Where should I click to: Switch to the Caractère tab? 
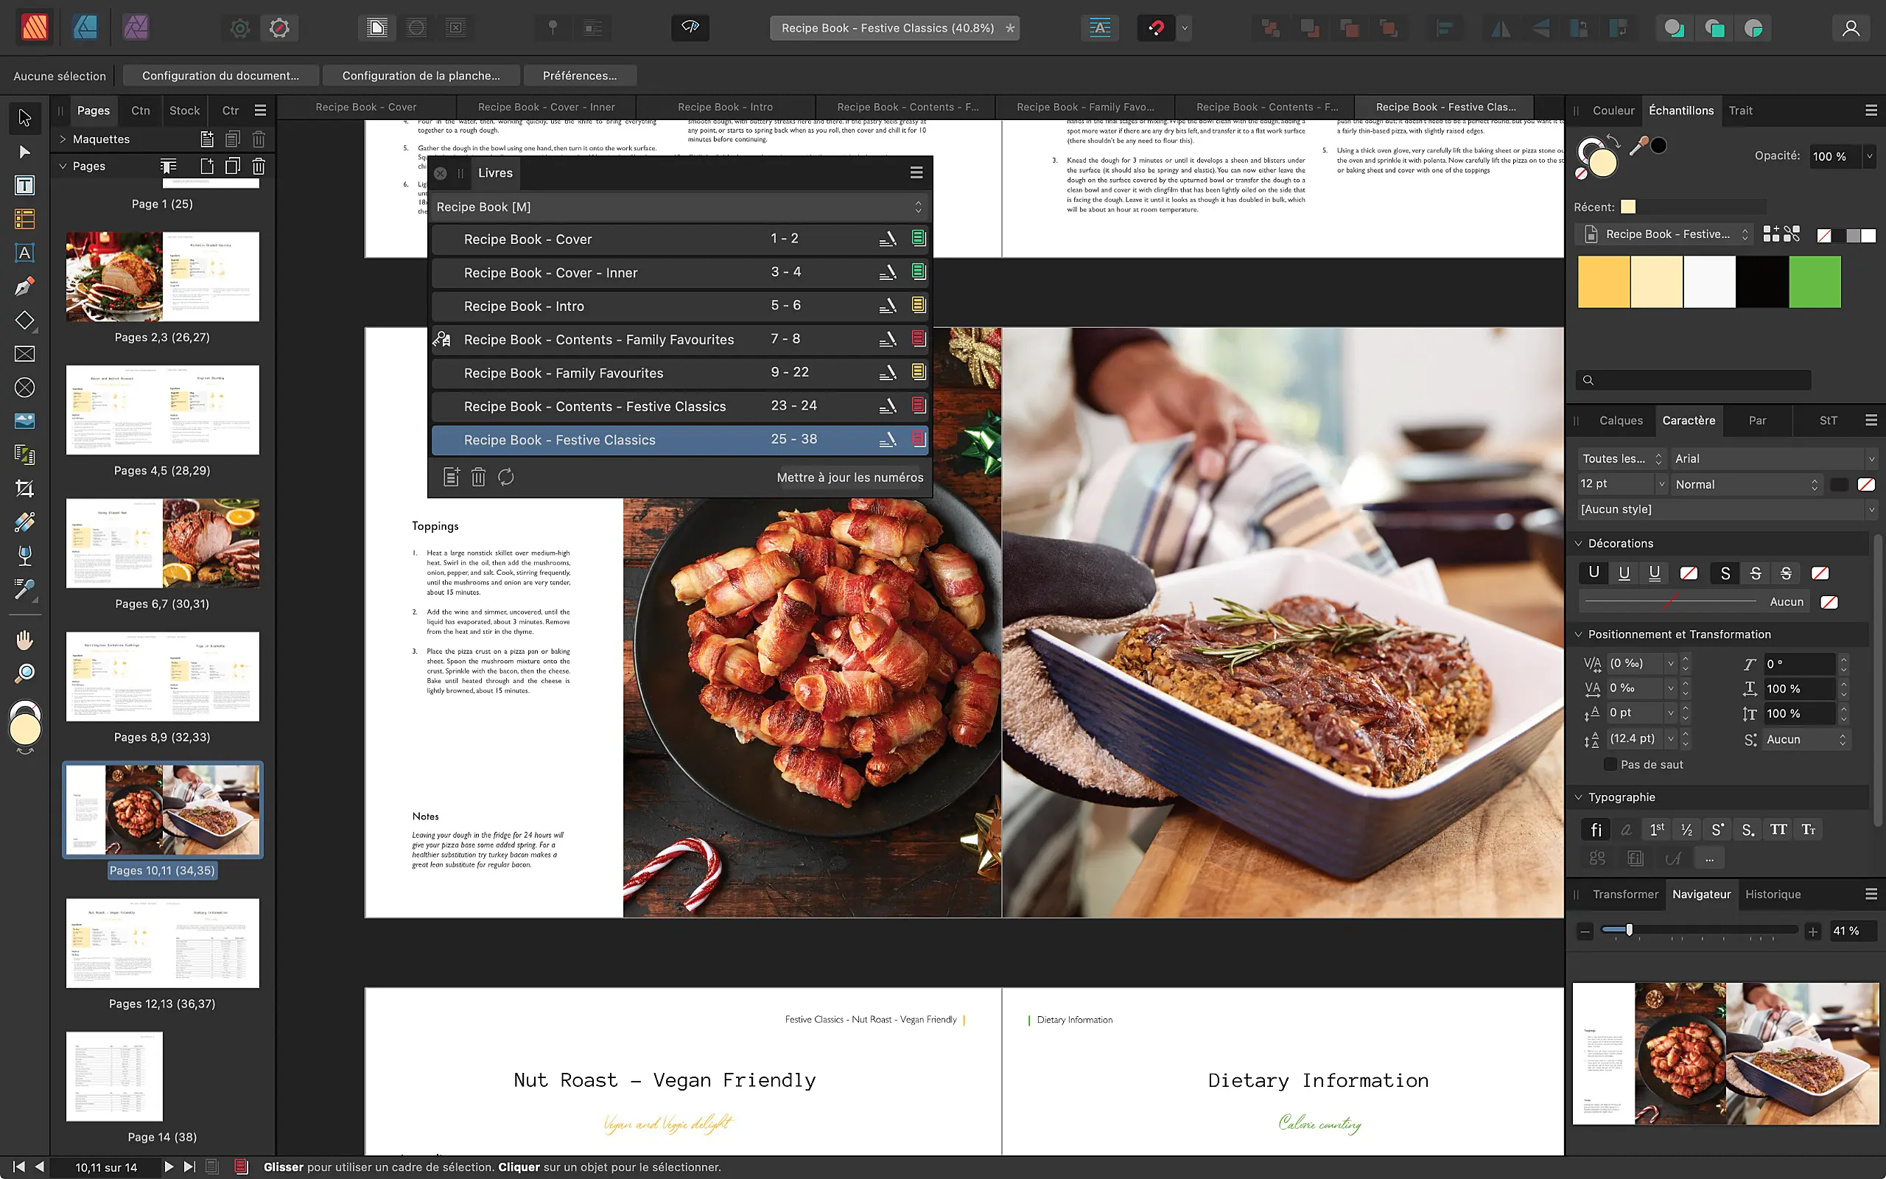[1689, 420]
